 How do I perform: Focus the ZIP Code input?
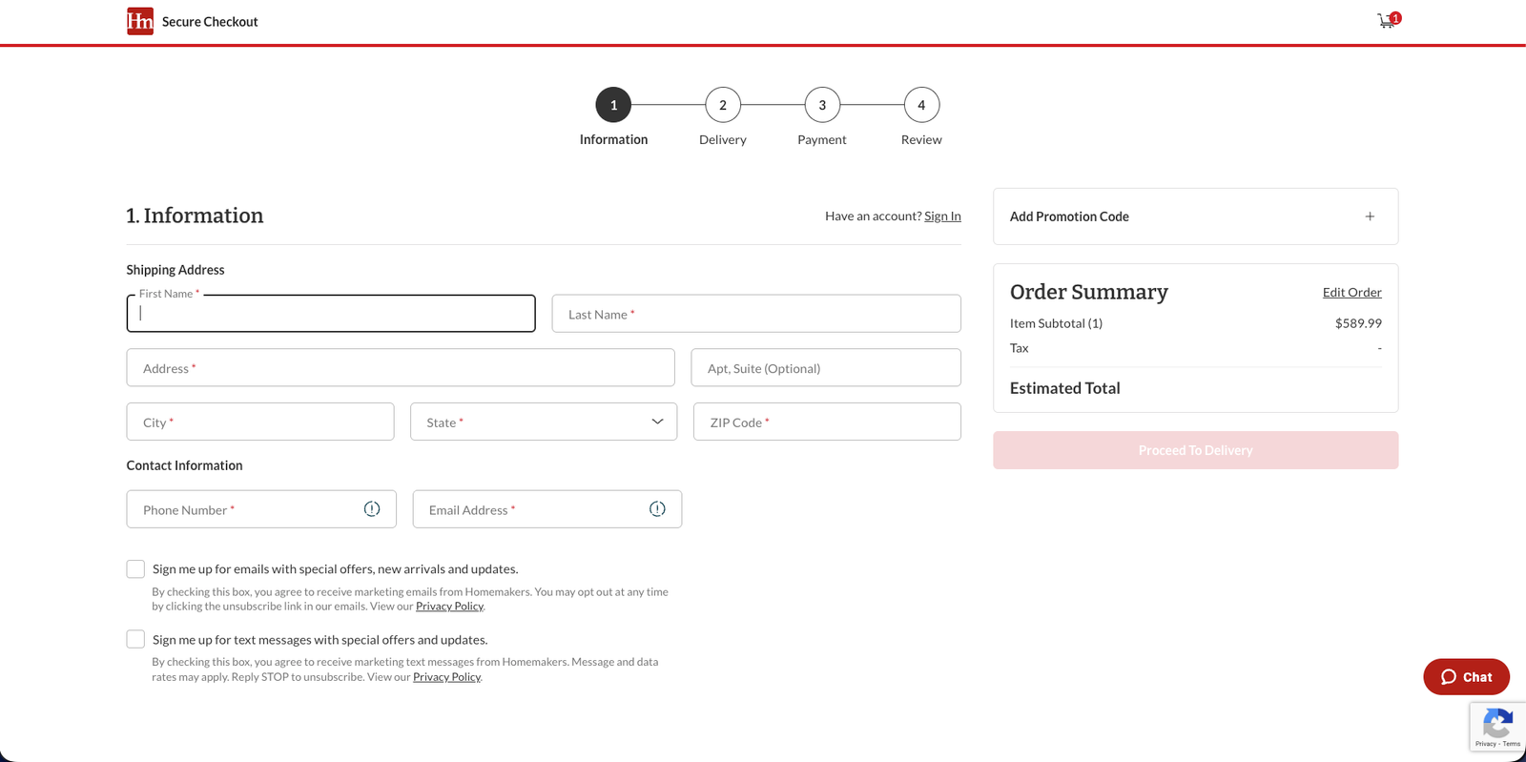point(827,422)
